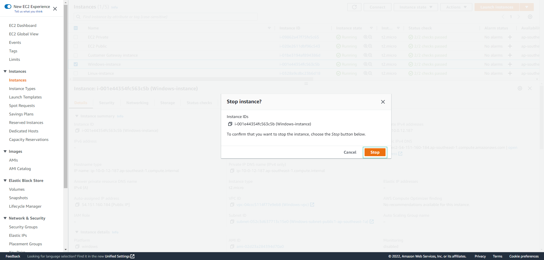This screenshot has width=544, height=260.
Task: Switch to Security tab
Action: coord(107,103)
